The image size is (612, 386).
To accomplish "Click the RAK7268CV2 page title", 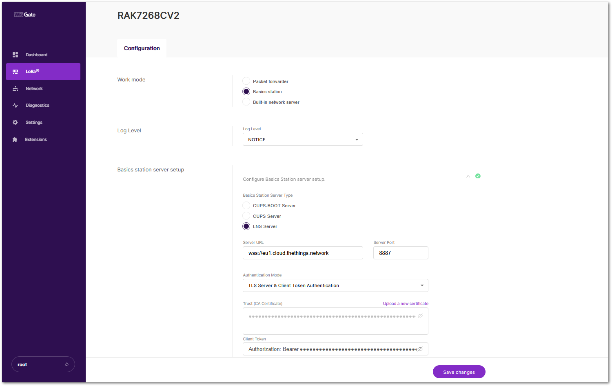I will (x=149, y=15).
